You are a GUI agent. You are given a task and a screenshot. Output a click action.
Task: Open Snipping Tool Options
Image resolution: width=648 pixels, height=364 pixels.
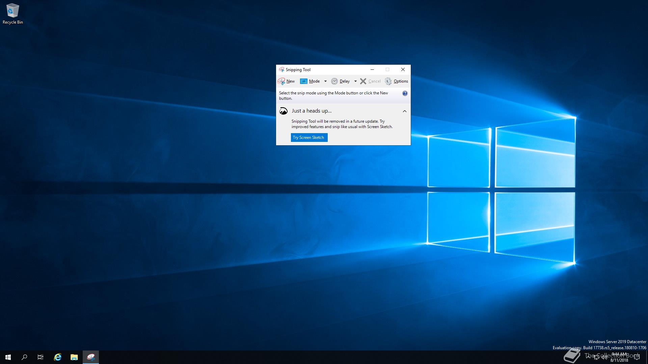point(397,81)
